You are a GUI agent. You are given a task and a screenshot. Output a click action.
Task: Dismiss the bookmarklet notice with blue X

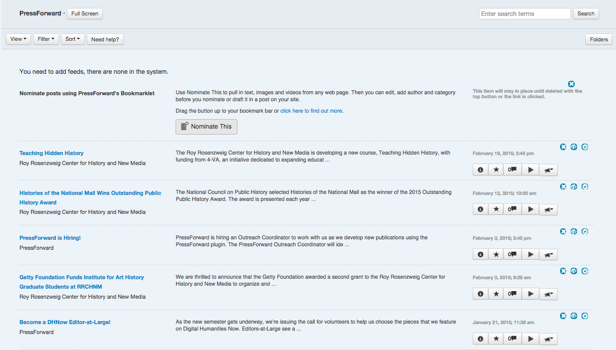click(572, 84)
